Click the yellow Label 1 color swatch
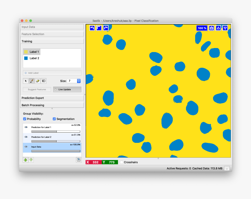Viewport: 251px width, 199px height. (26, 51)
